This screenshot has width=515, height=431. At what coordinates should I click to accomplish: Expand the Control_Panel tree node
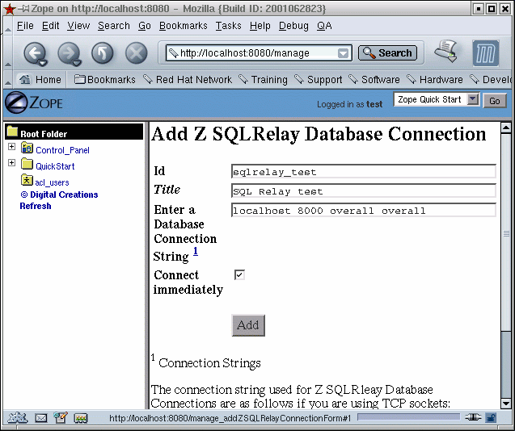(11, 147)
